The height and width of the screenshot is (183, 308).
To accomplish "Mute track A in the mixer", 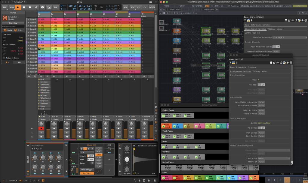I will [x=42, y=136].
